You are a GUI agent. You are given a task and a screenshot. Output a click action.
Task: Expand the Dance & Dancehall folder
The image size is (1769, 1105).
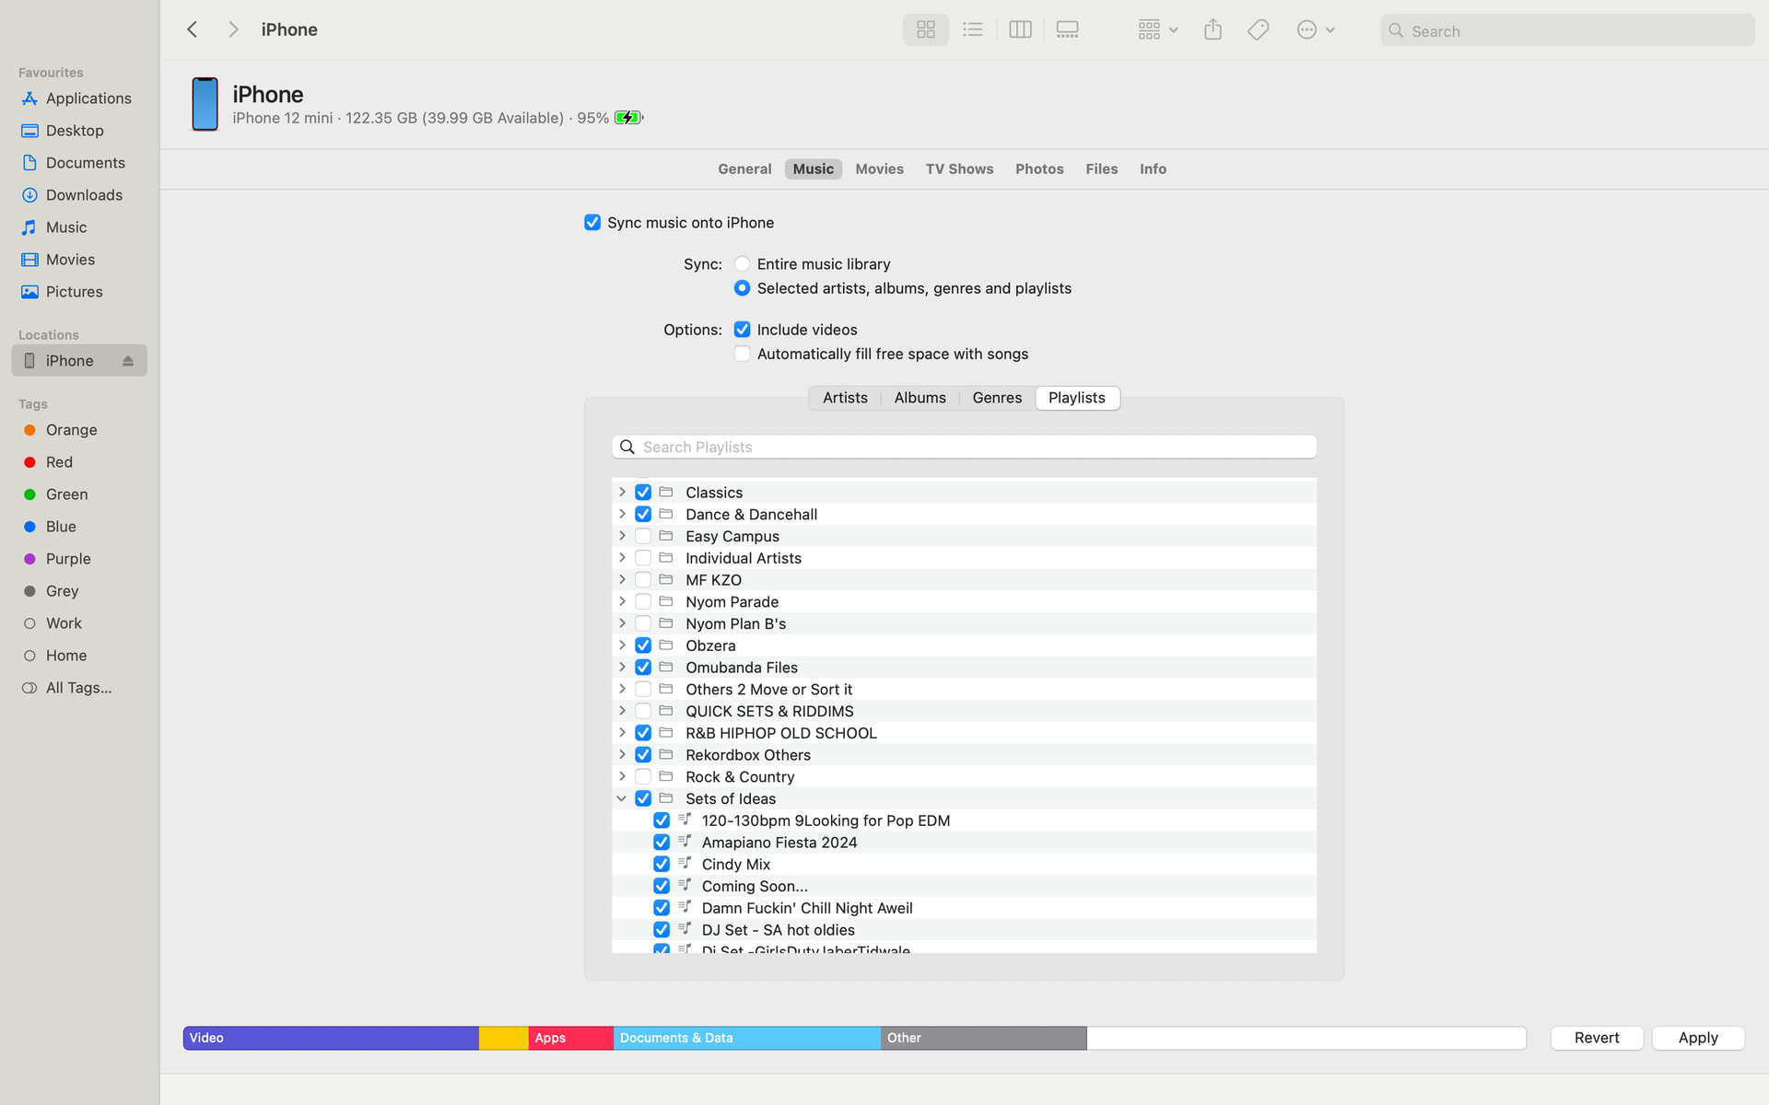pyautogui.click(x=622, y=514)
